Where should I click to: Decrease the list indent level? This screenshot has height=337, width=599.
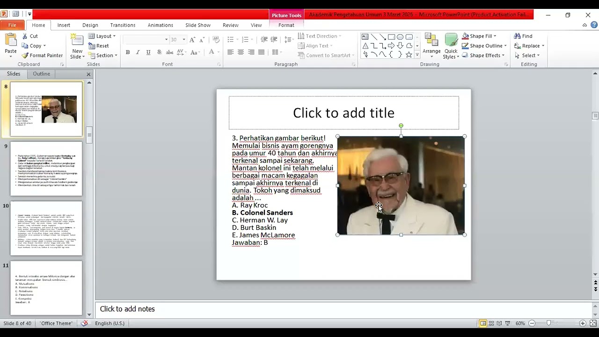(264, 40)
